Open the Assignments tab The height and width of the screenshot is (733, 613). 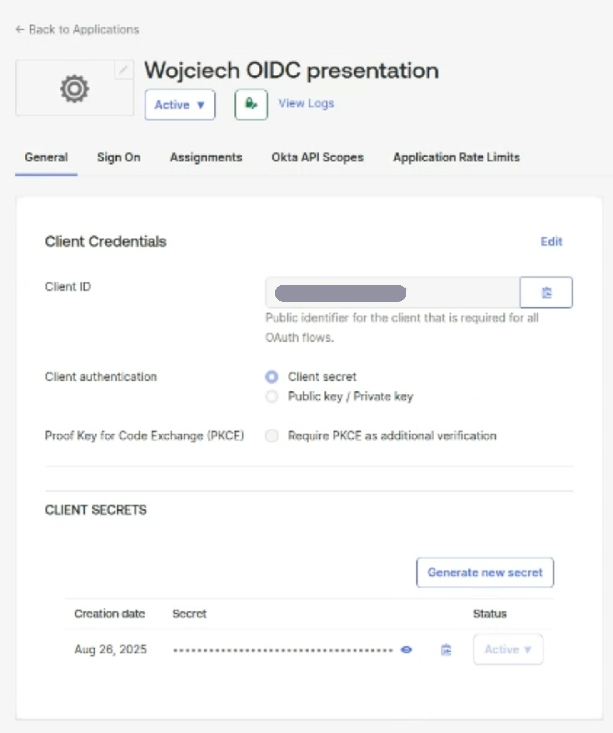point(206,157)
